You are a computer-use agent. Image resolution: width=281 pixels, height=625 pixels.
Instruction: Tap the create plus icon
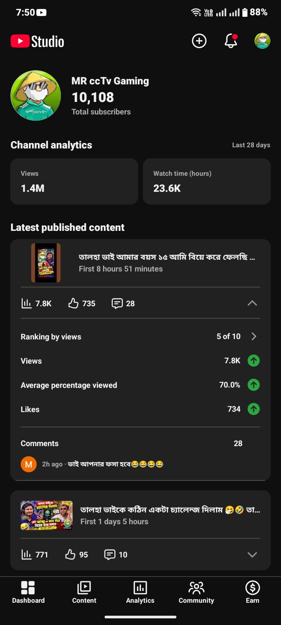click(199, 41)
